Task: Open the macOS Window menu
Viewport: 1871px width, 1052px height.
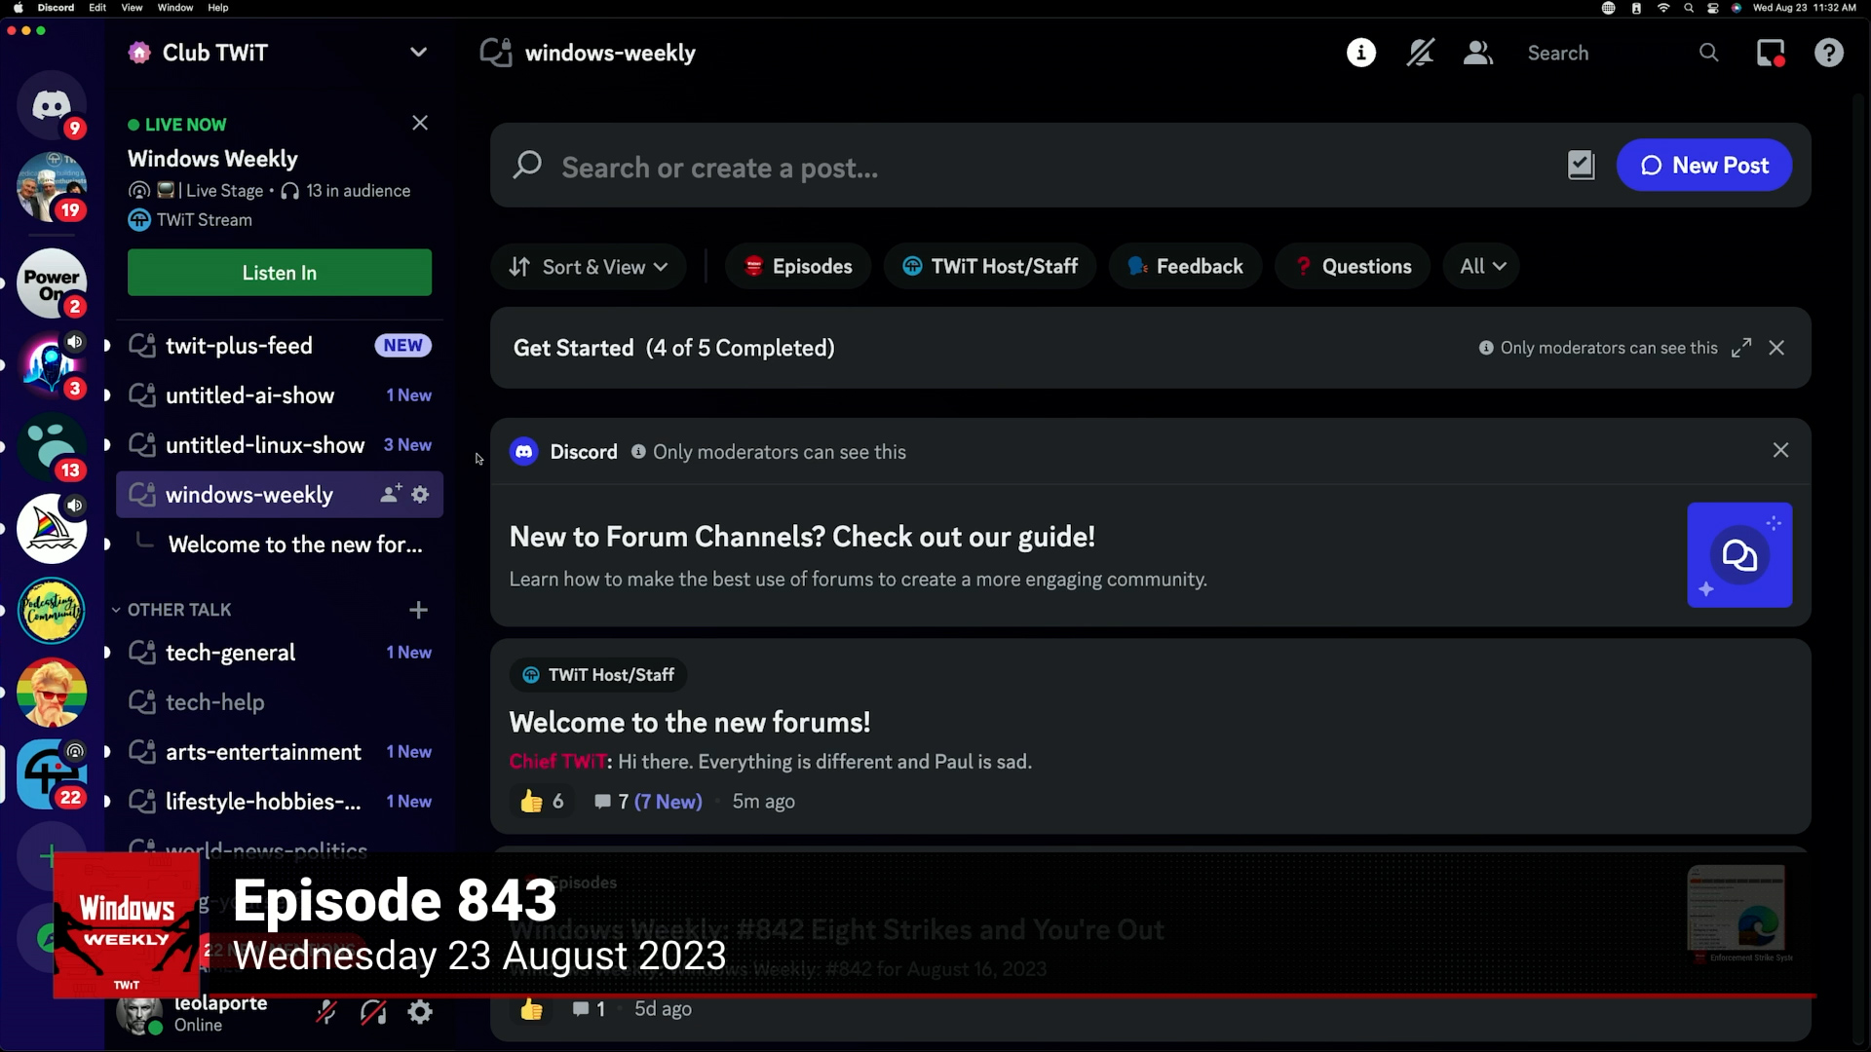Action: coord(174,8)
